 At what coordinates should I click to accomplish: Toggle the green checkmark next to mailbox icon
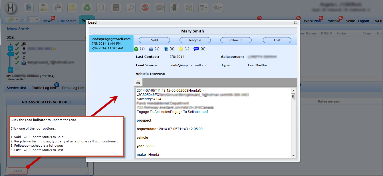[x=17, y=44]
